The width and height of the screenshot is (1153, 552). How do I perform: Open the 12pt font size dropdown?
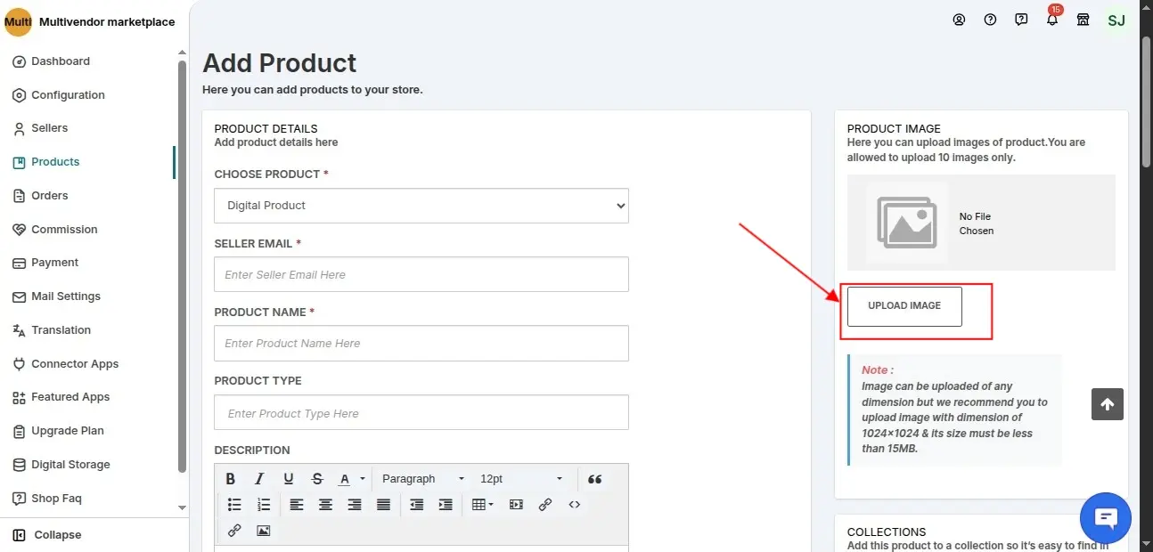520,479
